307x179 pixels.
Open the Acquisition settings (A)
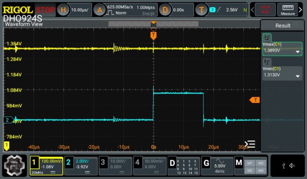[100, 10]
